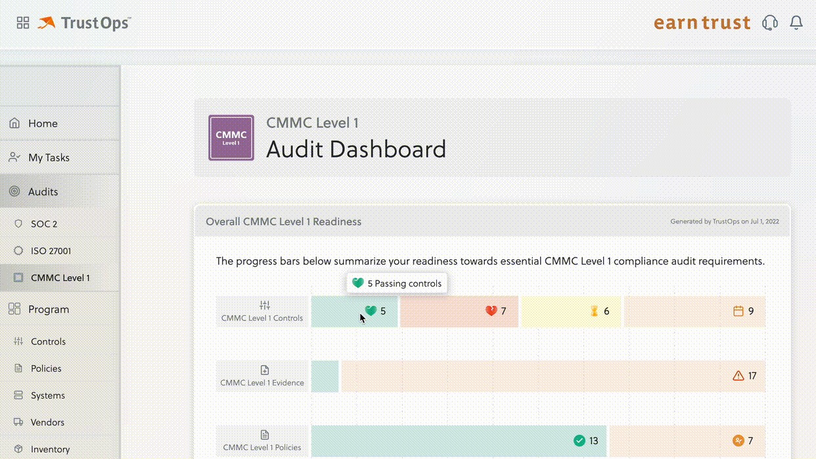Open the notifications bell icon

click(796, 22)
